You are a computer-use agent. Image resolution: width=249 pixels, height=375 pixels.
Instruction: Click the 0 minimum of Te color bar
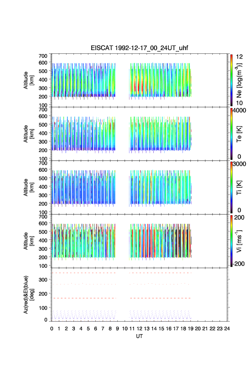click(x=239, y=157)
